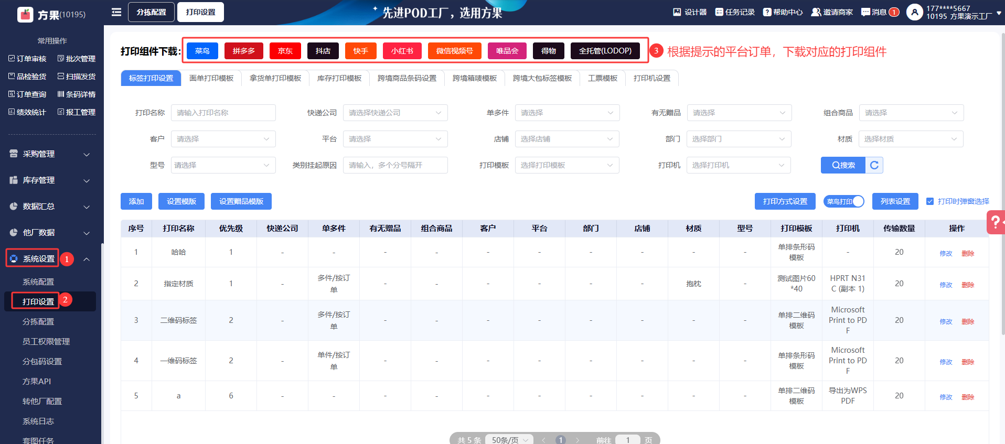
Task: Open the 50条/页 page size selector
Action: pyautogui.click(x=509, y=440)
